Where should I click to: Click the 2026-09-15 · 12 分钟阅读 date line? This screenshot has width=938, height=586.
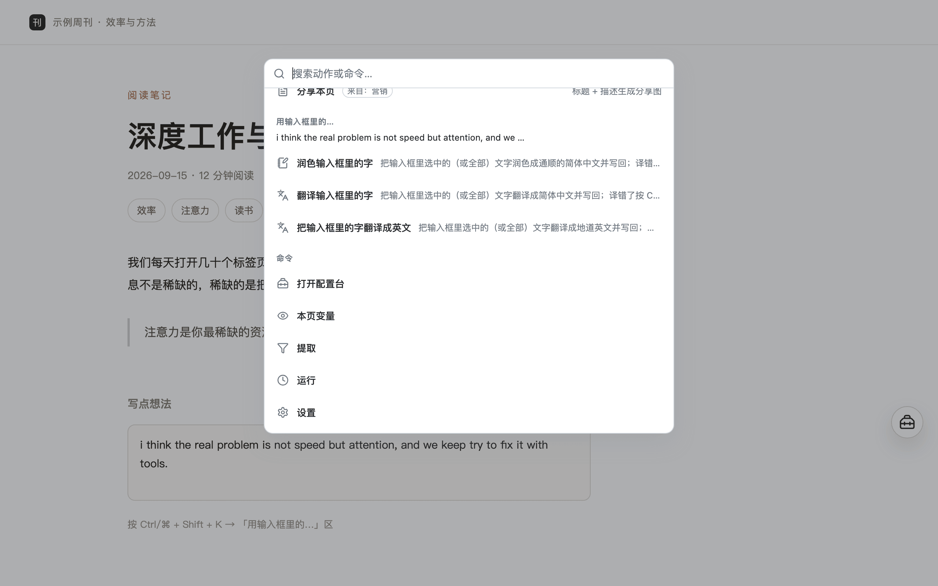(x=191, y=175)
